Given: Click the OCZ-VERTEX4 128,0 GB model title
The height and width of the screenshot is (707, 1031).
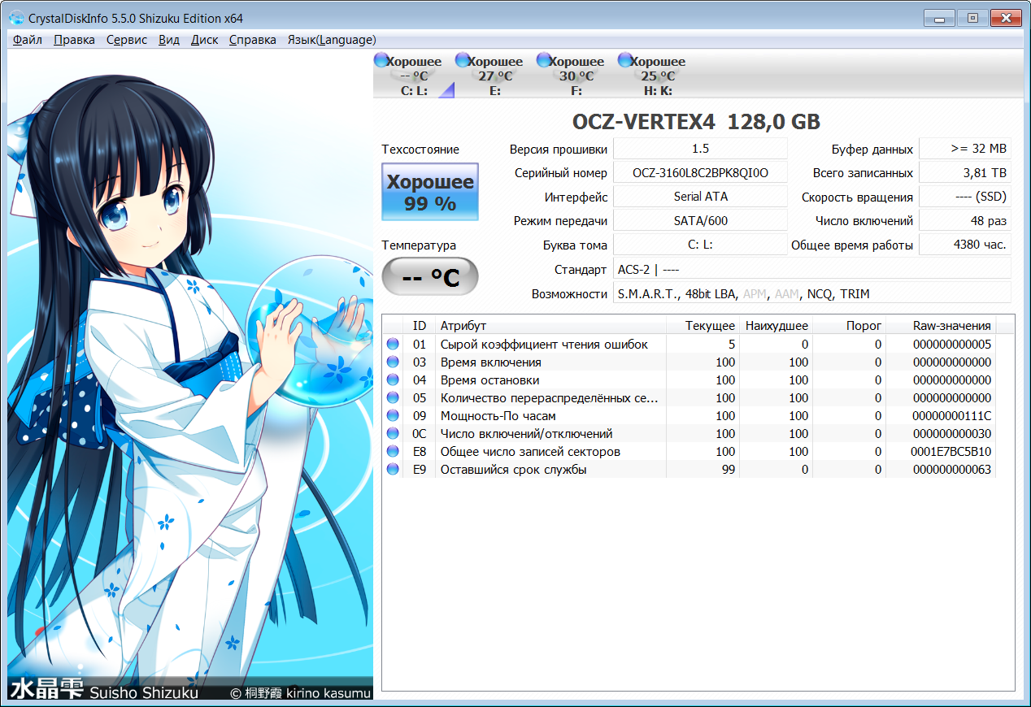Looking at the screenshot, I should [x=696, y=122].
